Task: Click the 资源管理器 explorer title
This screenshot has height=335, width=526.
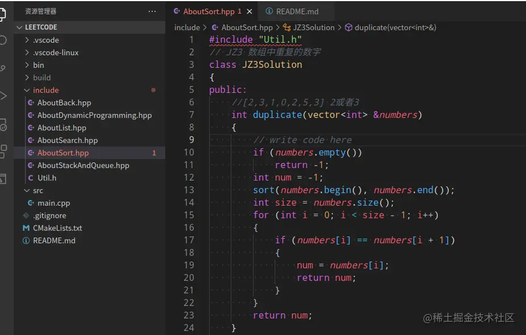Action: (40, 11)
